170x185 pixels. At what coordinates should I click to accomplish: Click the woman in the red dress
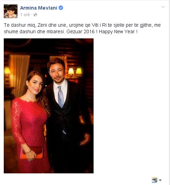pos(31,122)
